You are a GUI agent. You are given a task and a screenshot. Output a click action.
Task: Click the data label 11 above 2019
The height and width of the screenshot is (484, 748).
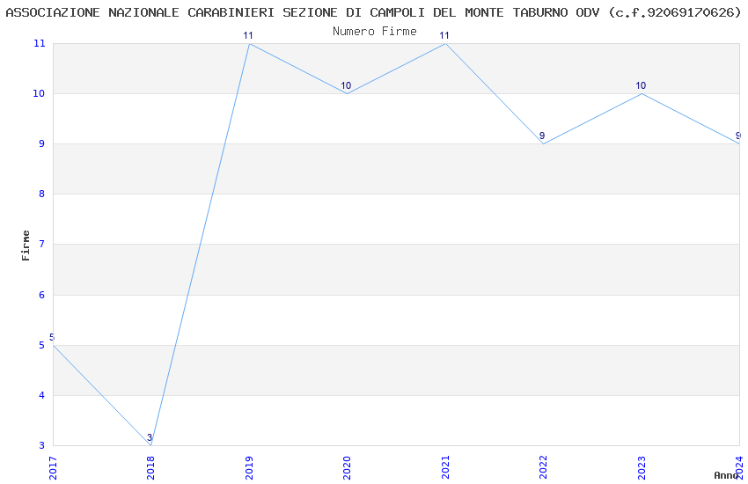click(x=248, y=35)
